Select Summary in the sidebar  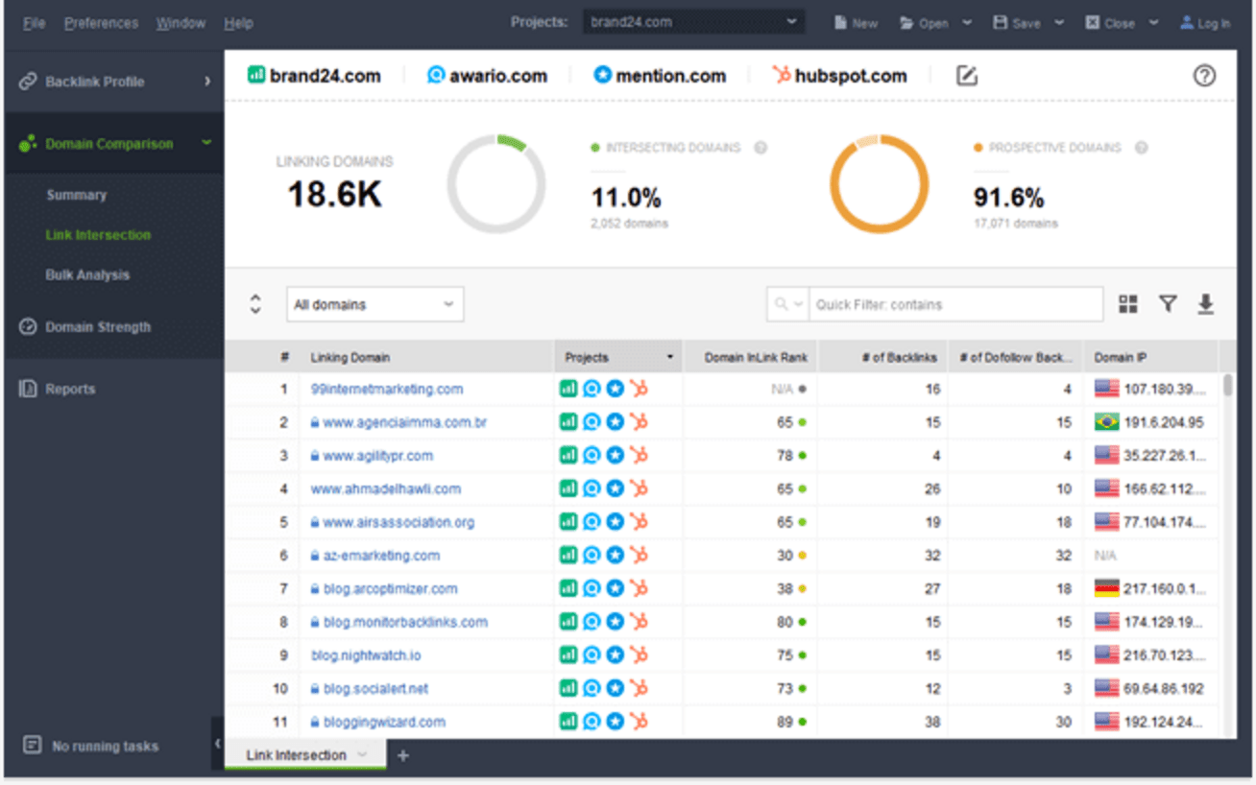tap(76, 195)
